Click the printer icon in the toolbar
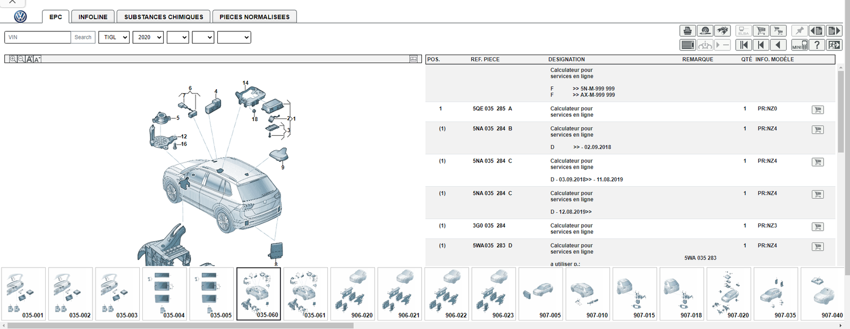Viewport: 850px width, 329px height. [x=687, y=31]
